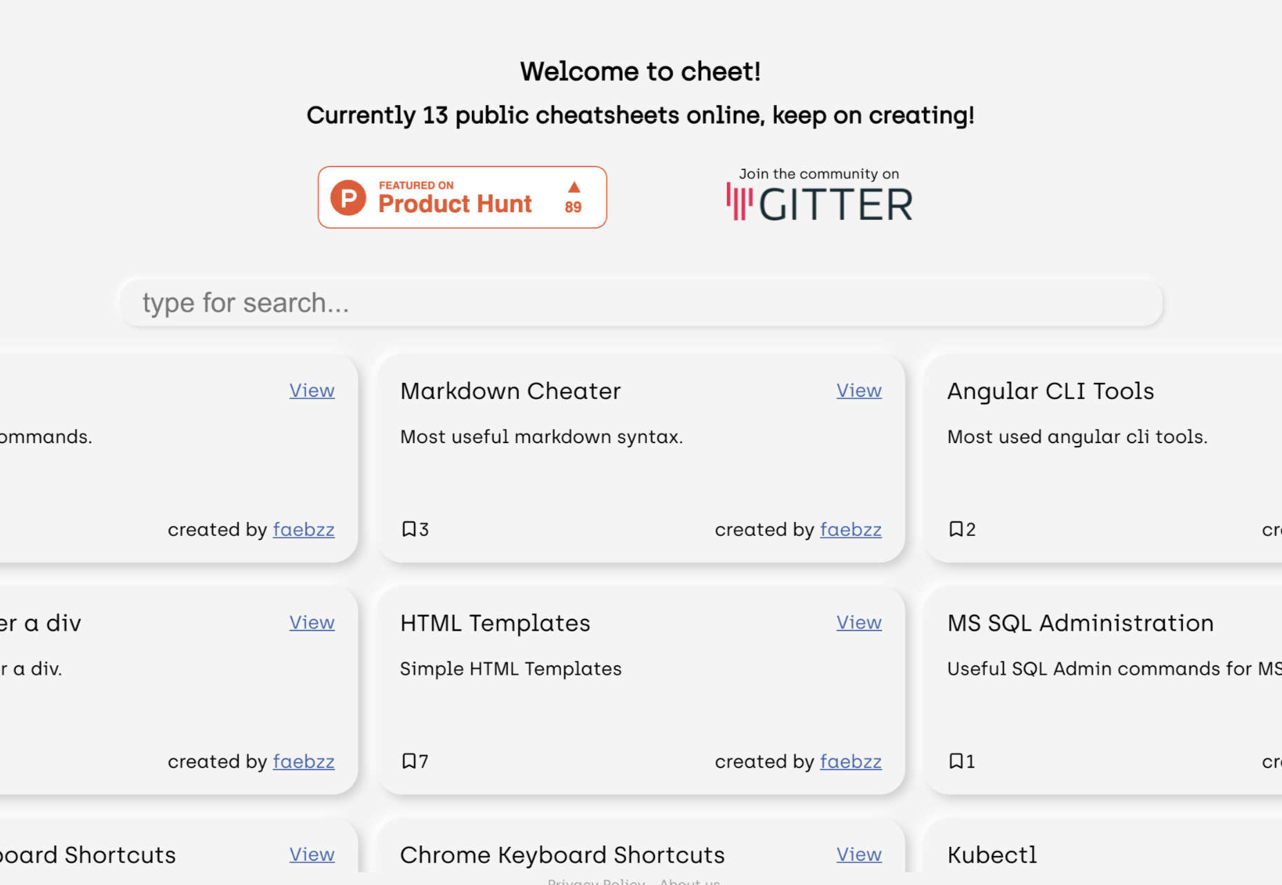Open the Featured on Product Hunt badge
1282x885 pixels.
pyautogui.click(x=462, y=197)
